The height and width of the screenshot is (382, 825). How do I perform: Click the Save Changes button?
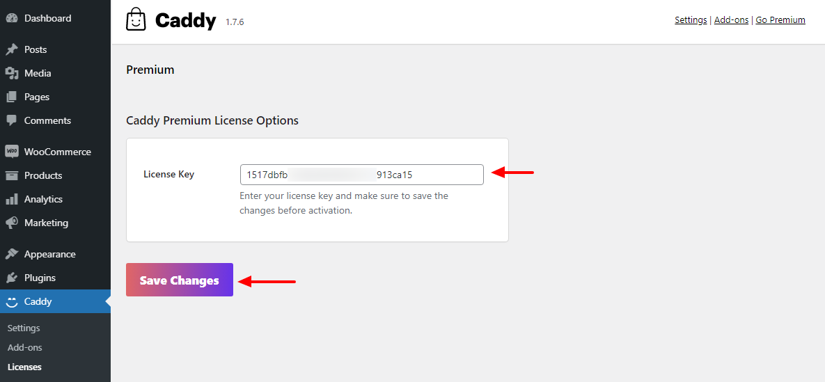point(180,280)
